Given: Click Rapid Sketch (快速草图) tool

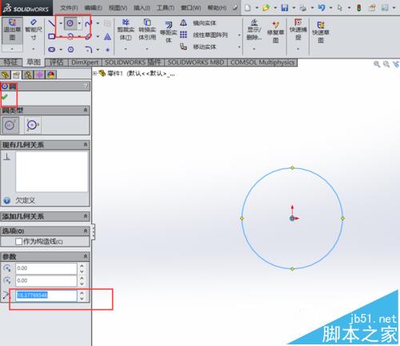Looking at the screenshot, I should [321, 33].
